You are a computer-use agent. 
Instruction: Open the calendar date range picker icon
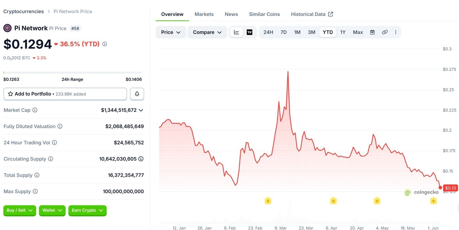coord(372,32)
